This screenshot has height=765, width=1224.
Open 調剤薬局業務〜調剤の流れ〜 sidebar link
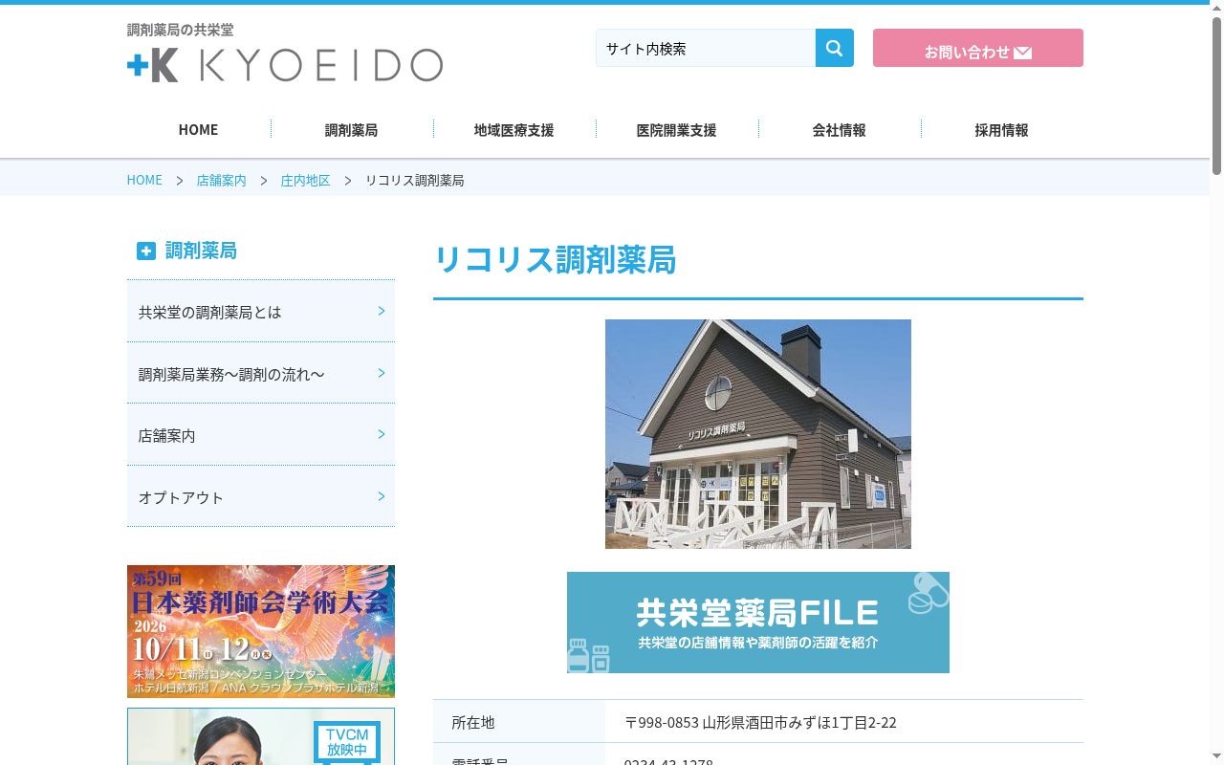pos(261,373)
